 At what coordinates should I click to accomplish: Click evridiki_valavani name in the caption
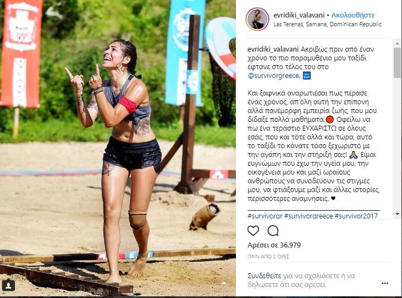point(273,49)
